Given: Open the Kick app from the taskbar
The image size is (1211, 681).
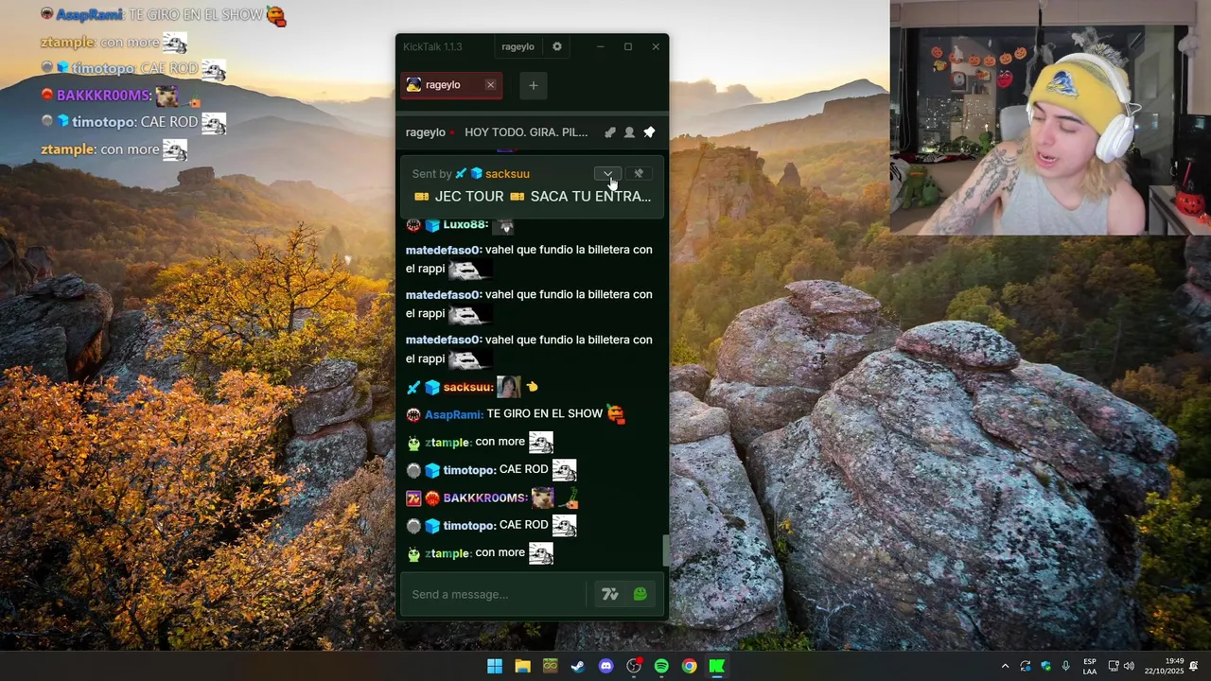Looking at the screenshot, I should (x=717, y=666).
